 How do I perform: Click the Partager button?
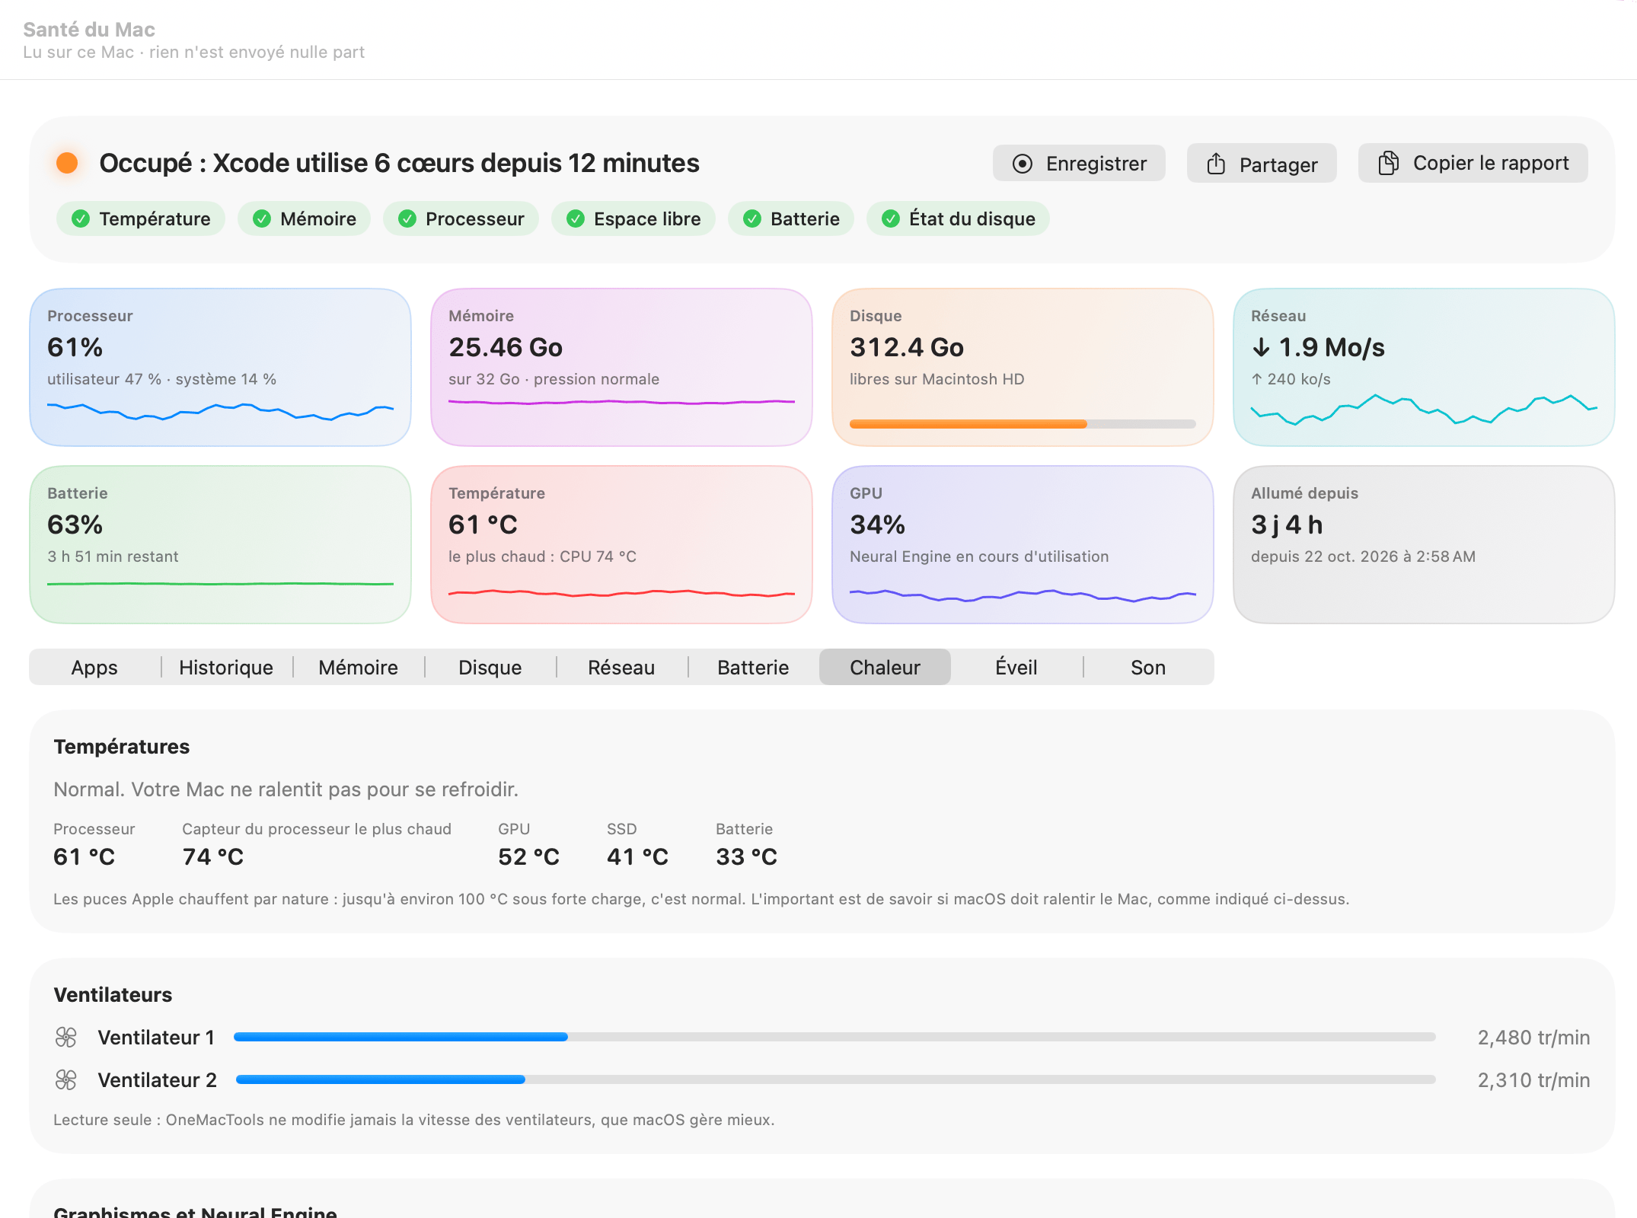[x=1262, y=164]
